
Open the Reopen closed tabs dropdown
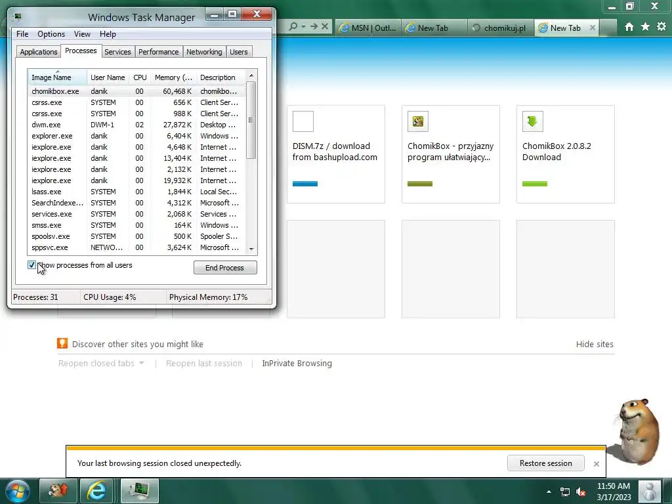[142, 363]
